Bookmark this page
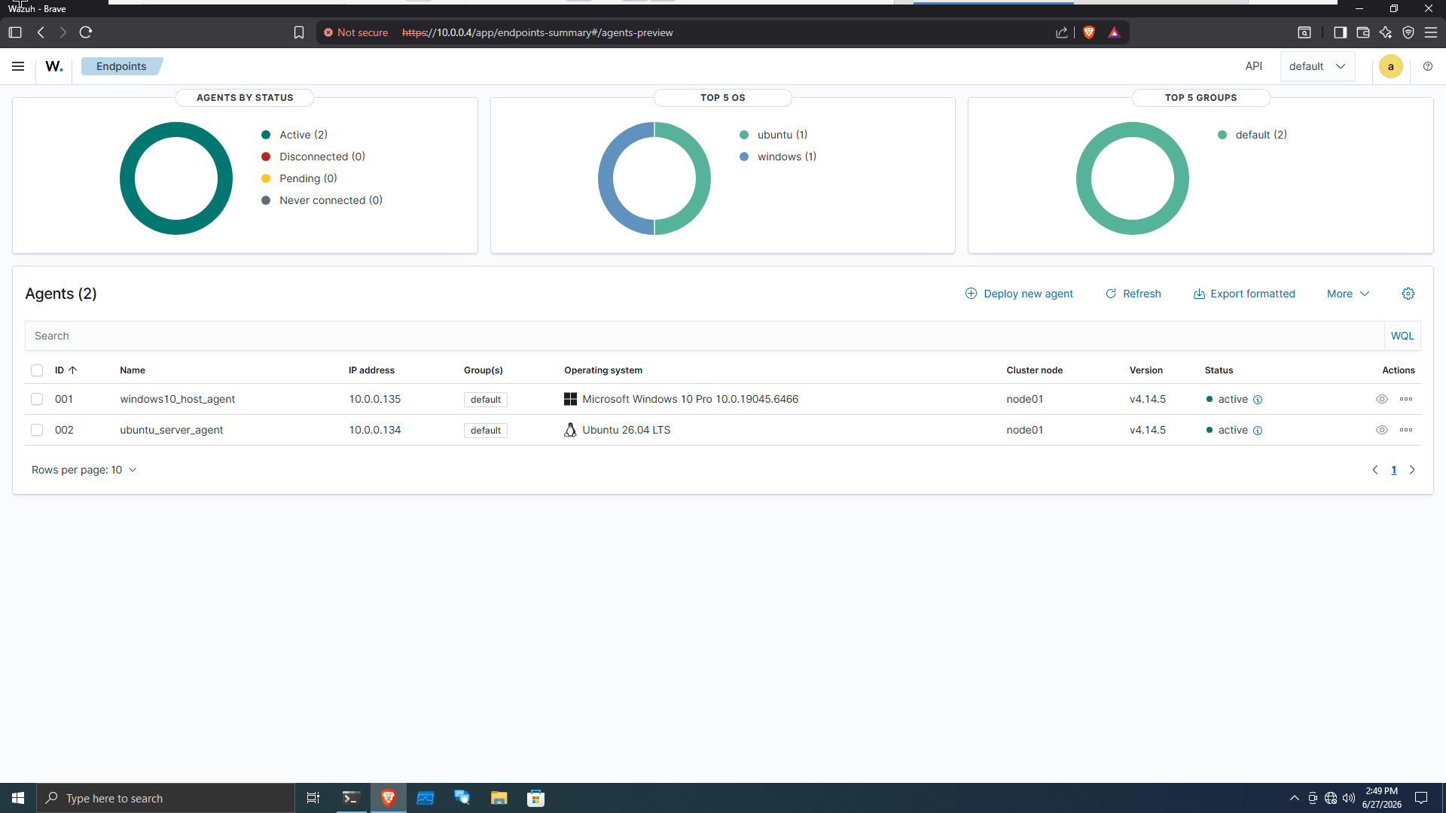 tap(299, 32)
